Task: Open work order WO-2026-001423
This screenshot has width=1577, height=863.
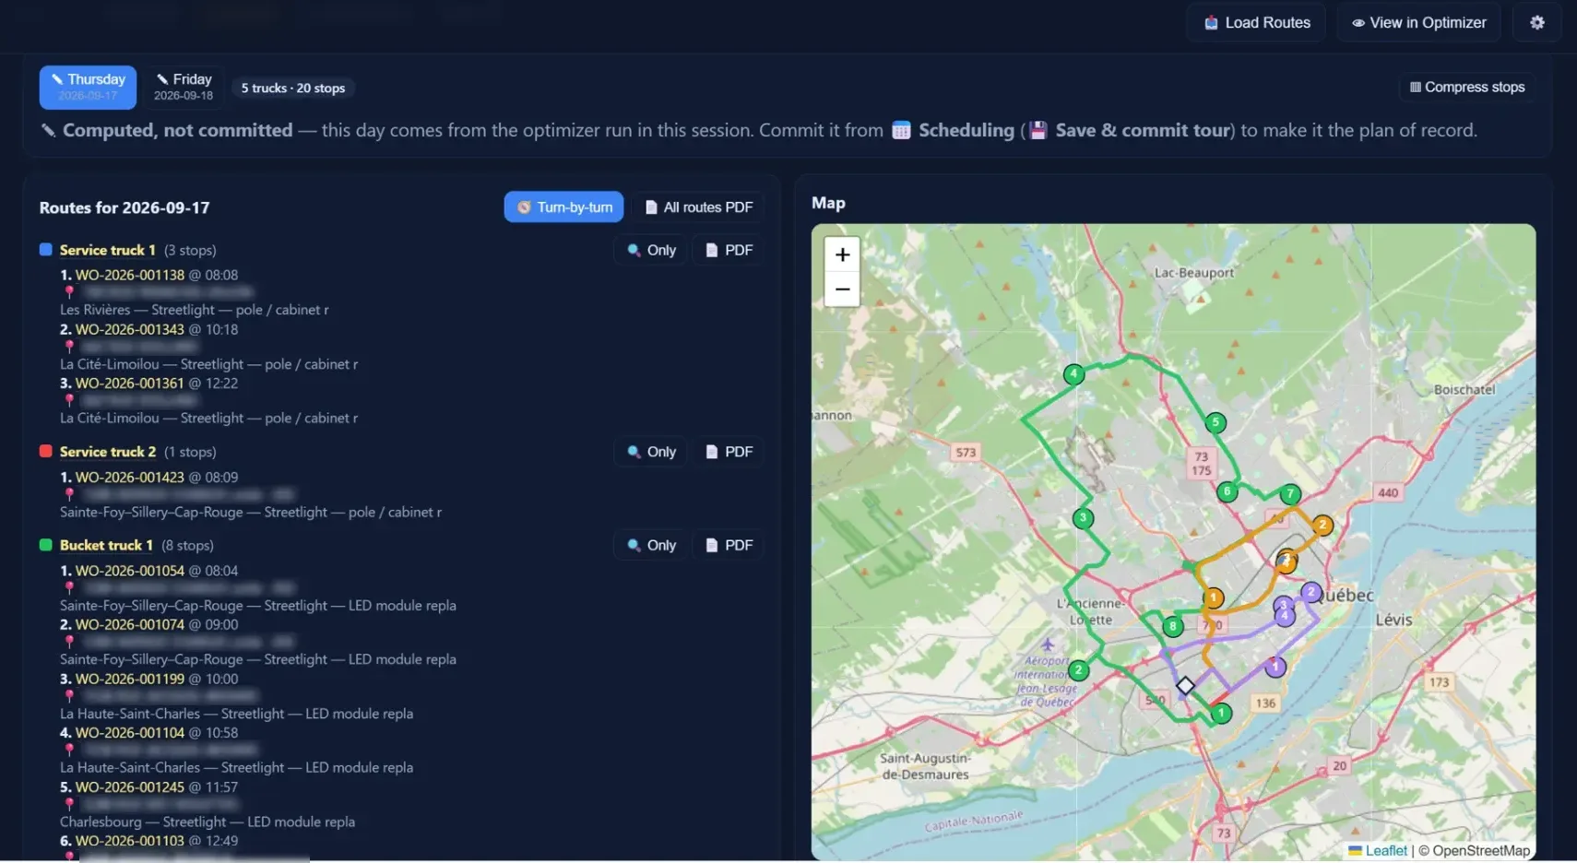Action: pyautogui.click(x=130, y=477)
